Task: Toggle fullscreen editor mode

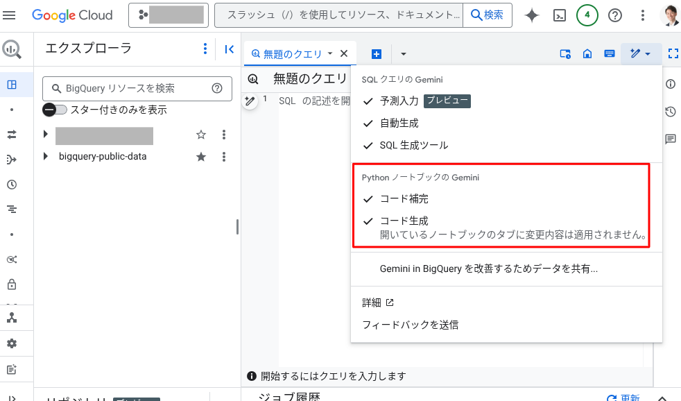Action: pyautogui.click(x=673, y=54)
